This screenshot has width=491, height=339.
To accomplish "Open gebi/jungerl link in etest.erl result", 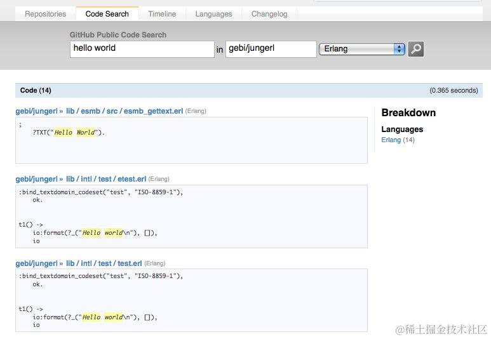I will (37, 179).
